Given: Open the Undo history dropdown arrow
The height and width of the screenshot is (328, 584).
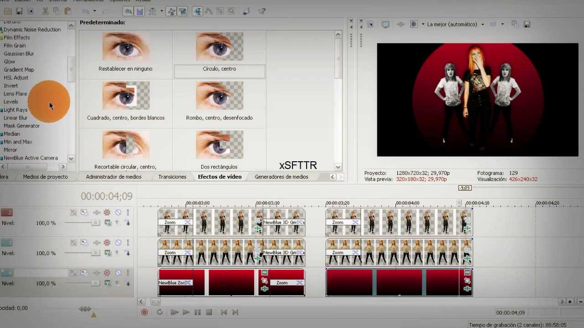Looking at the screenshot, I should [x=94, y=11].
